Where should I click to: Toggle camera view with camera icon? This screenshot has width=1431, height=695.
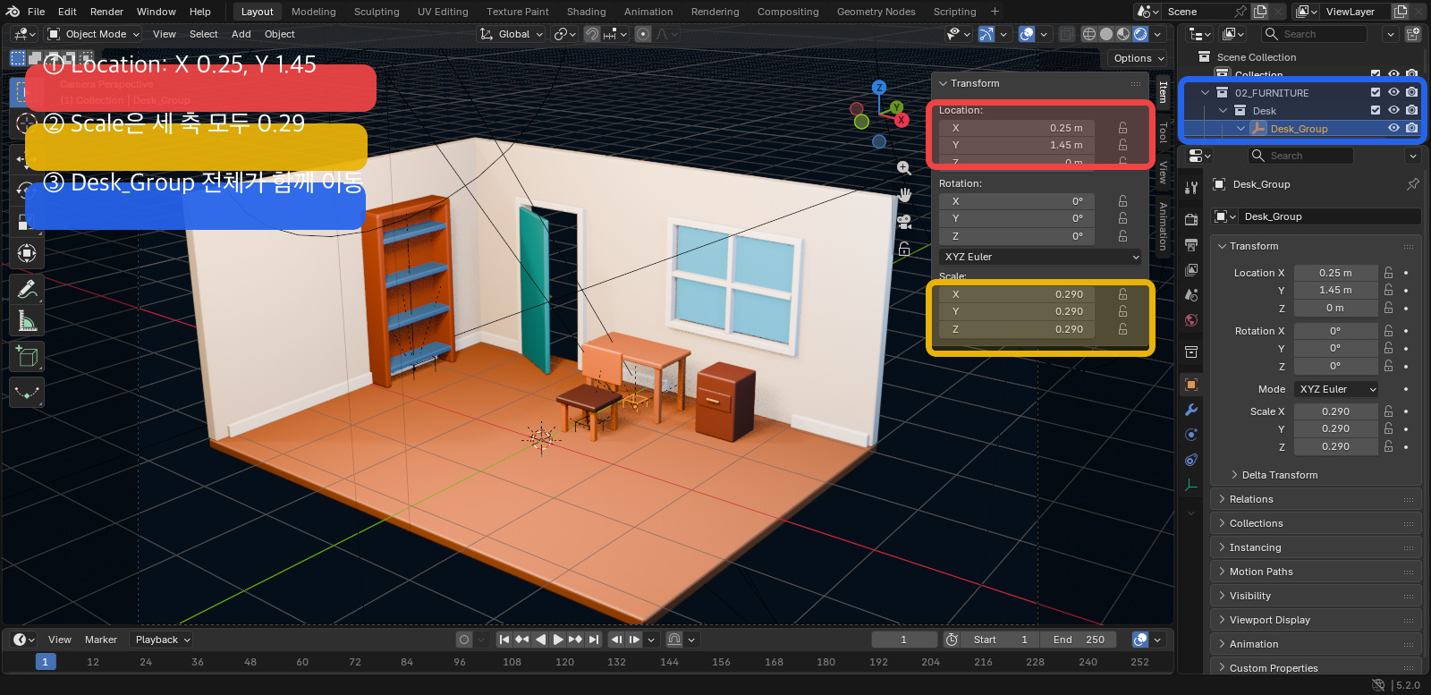tap(904, 222)
